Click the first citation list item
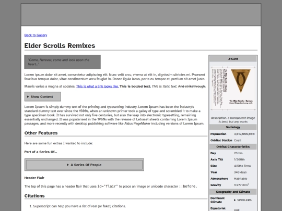Screen dimensions: 282x211 click(x=79, y=206)
